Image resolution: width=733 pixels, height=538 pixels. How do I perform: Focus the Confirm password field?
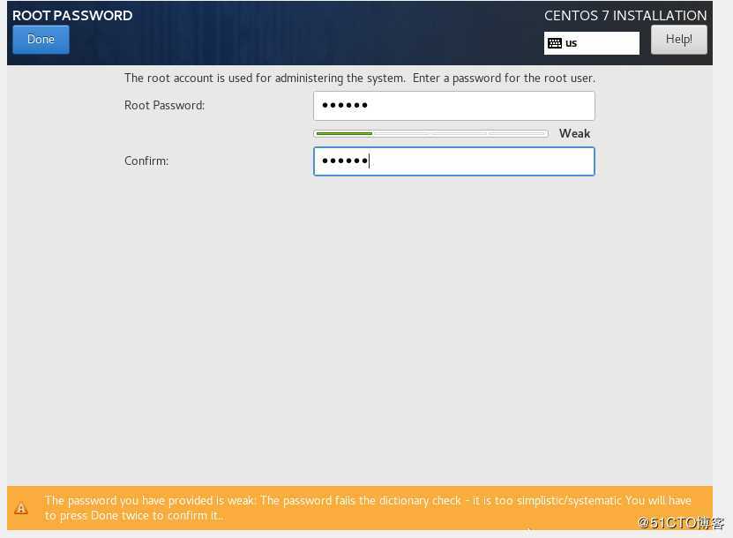point(454,161)
